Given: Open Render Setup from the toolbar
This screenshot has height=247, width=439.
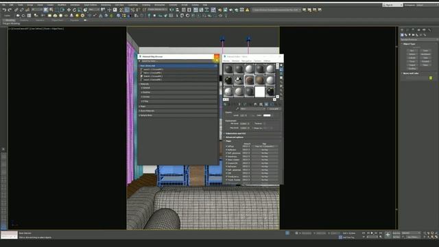Looking at the screenshot, I should [x=219, y=10].
